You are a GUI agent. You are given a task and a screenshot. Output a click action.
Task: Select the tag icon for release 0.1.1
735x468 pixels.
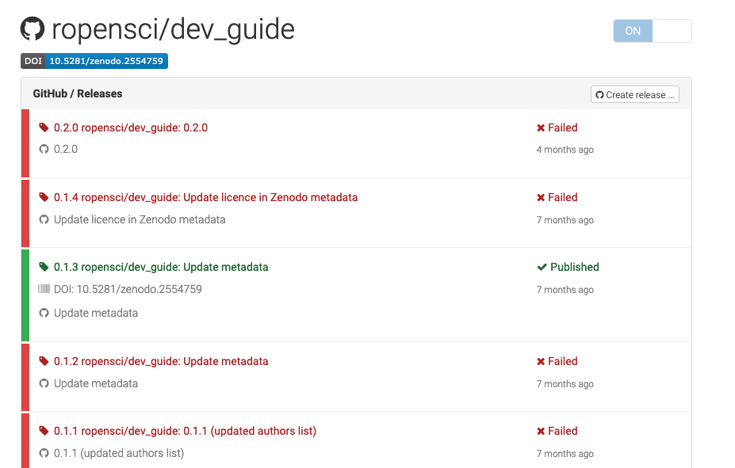pyautogui.click(x=44, y=431)
